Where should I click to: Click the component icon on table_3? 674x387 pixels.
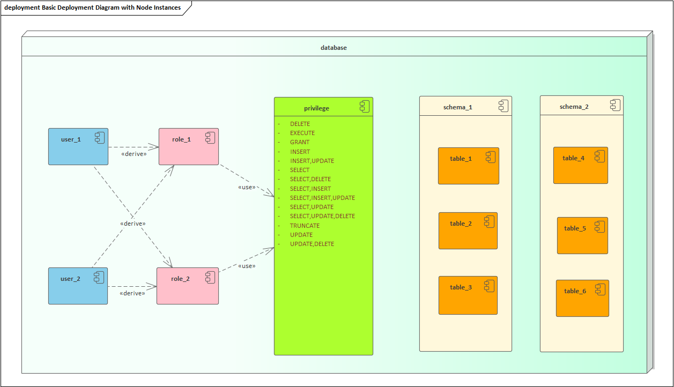click(489, 286)
